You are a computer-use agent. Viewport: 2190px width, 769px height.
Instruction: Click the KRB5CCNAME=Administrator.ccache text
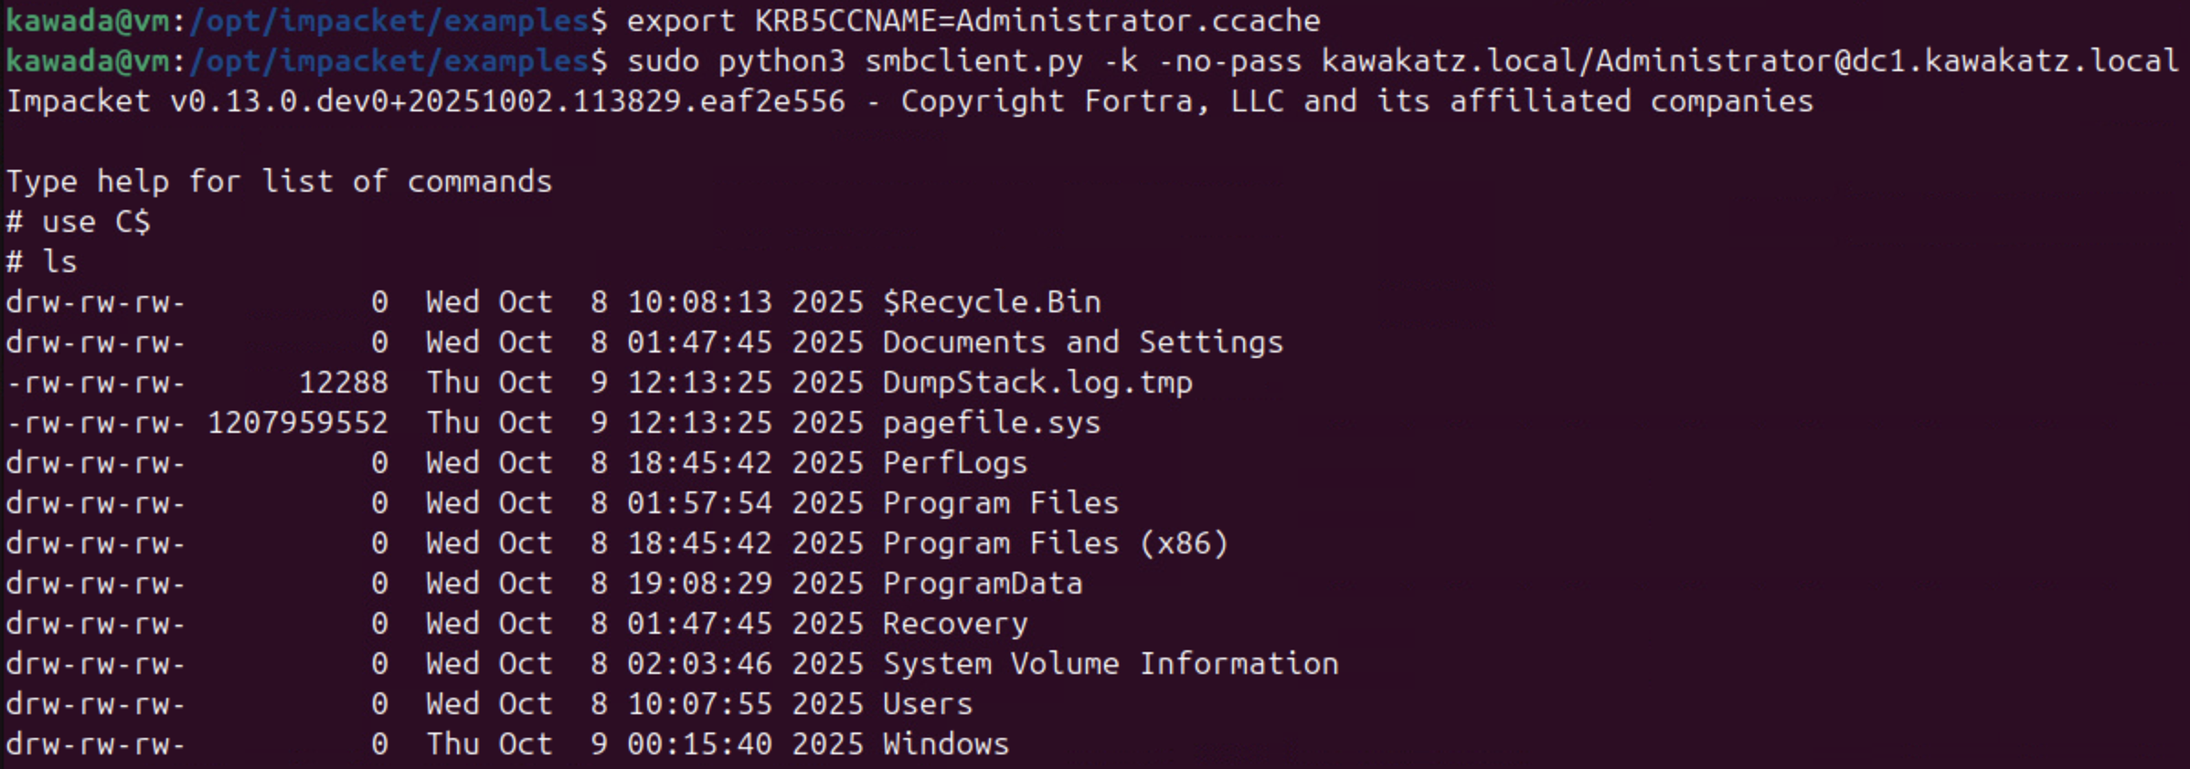point(1037,21)
